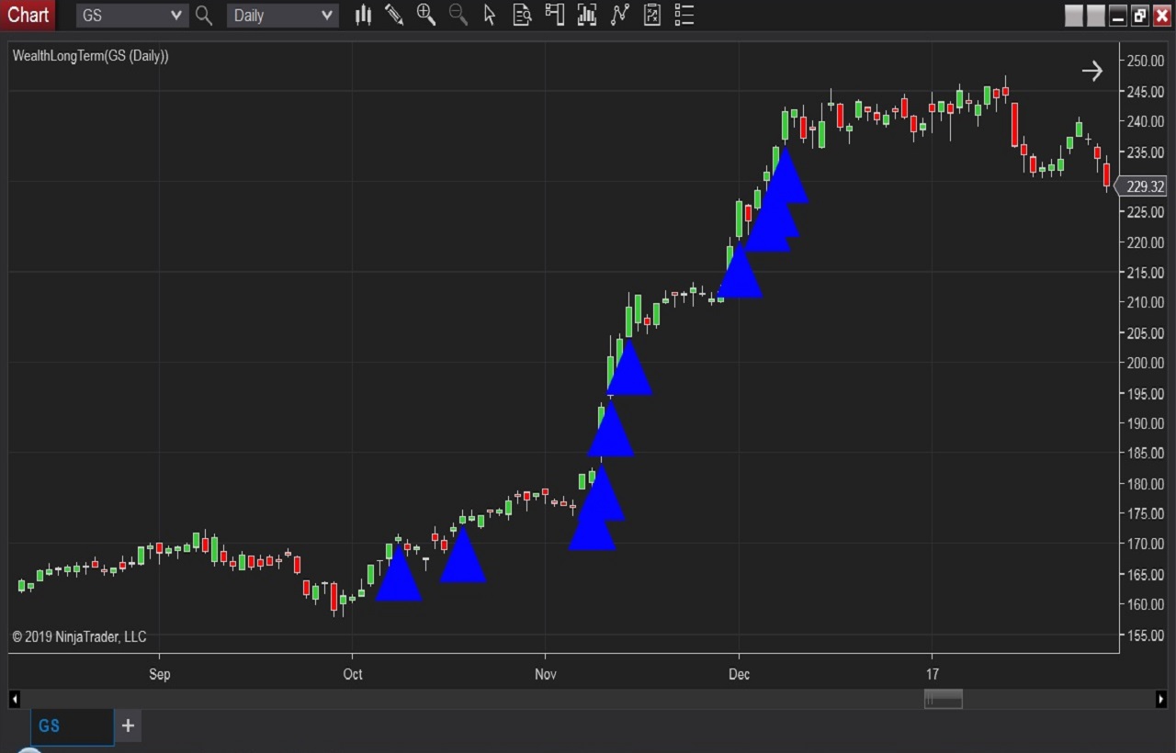
Task: Click the horizontal scrollbar thumb
Action: point(943,700)
